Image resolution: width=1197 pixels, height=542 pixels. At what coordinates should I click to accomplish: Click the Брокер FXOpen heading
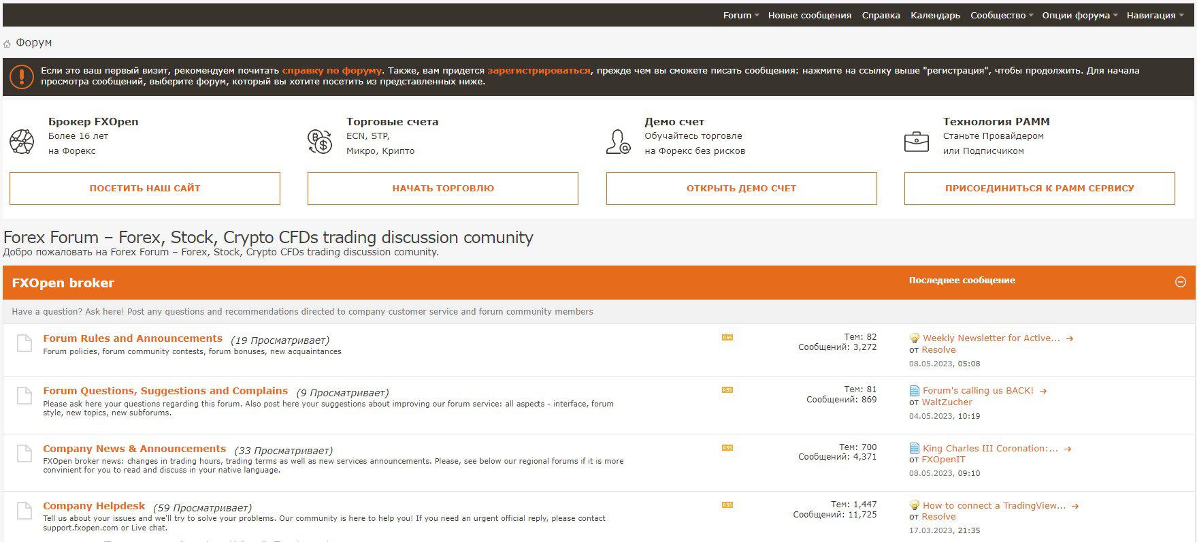pyautogui.click(x=93, y=122)
